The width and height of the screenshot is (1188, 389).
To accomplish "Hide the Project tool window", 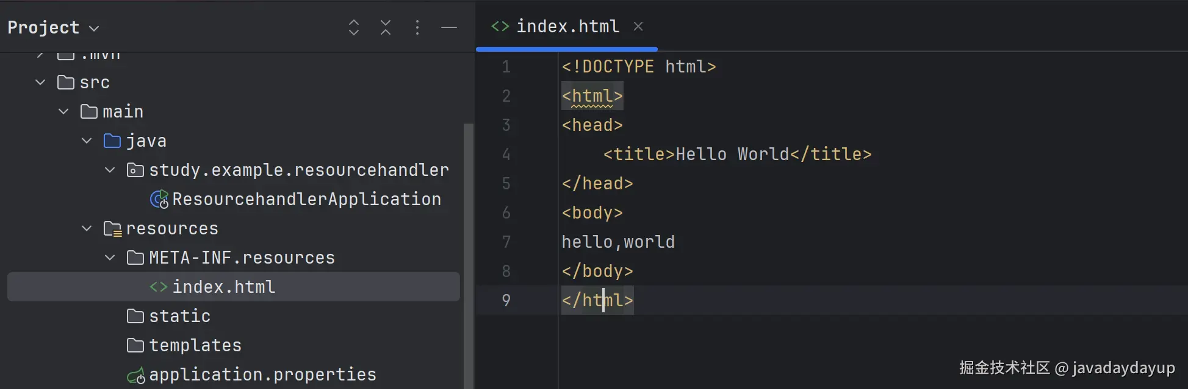I will click(x=449, y=27).
